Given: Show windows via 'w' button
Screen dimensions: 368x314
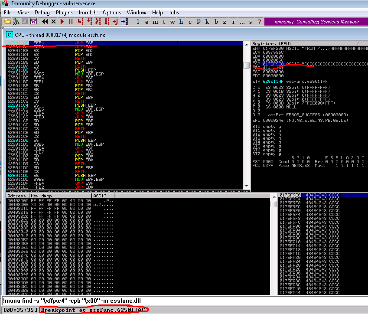Looking at the screenshot, I should pyautogui.click(x=173, y=22).
